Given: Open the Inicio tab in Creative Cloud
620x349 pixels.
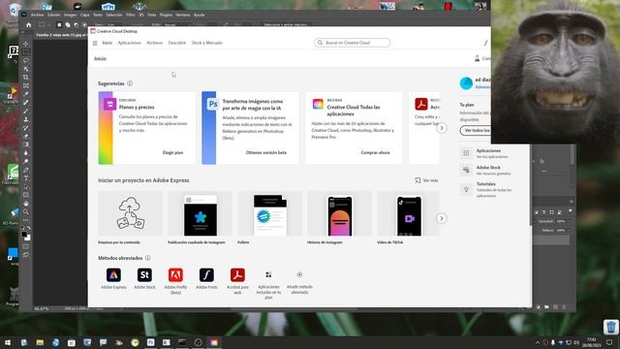Looking at the screenshot, I should (x=108, y=43).
